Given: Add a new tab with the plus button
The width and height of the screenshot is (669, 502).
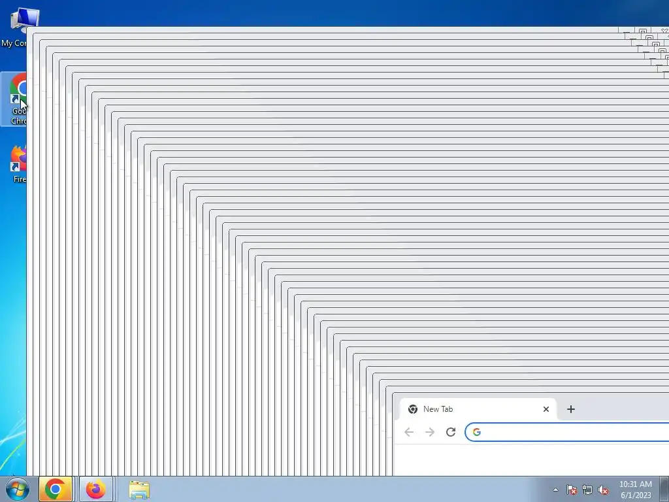Looking at the screenshot, I should (x=571, y=409).
